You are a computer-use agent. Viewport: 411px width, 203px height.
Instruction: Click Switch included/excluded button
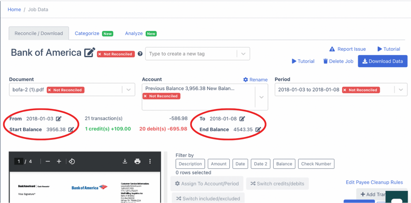pos(208,198)
